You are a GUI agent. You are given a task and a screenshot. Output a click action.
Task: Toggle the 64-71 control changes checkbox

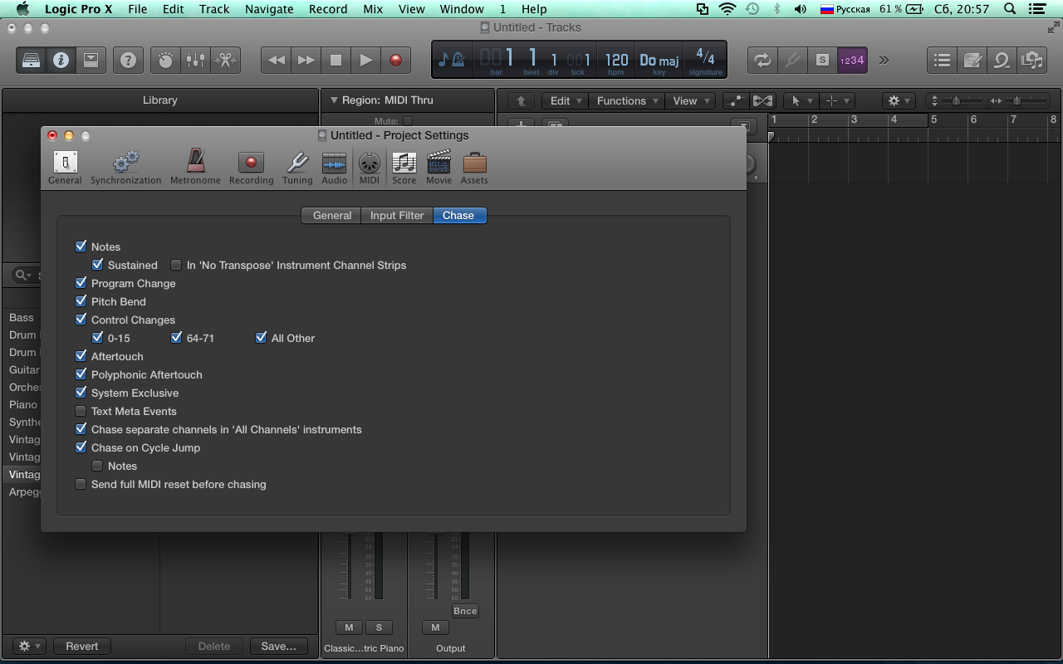176,338
